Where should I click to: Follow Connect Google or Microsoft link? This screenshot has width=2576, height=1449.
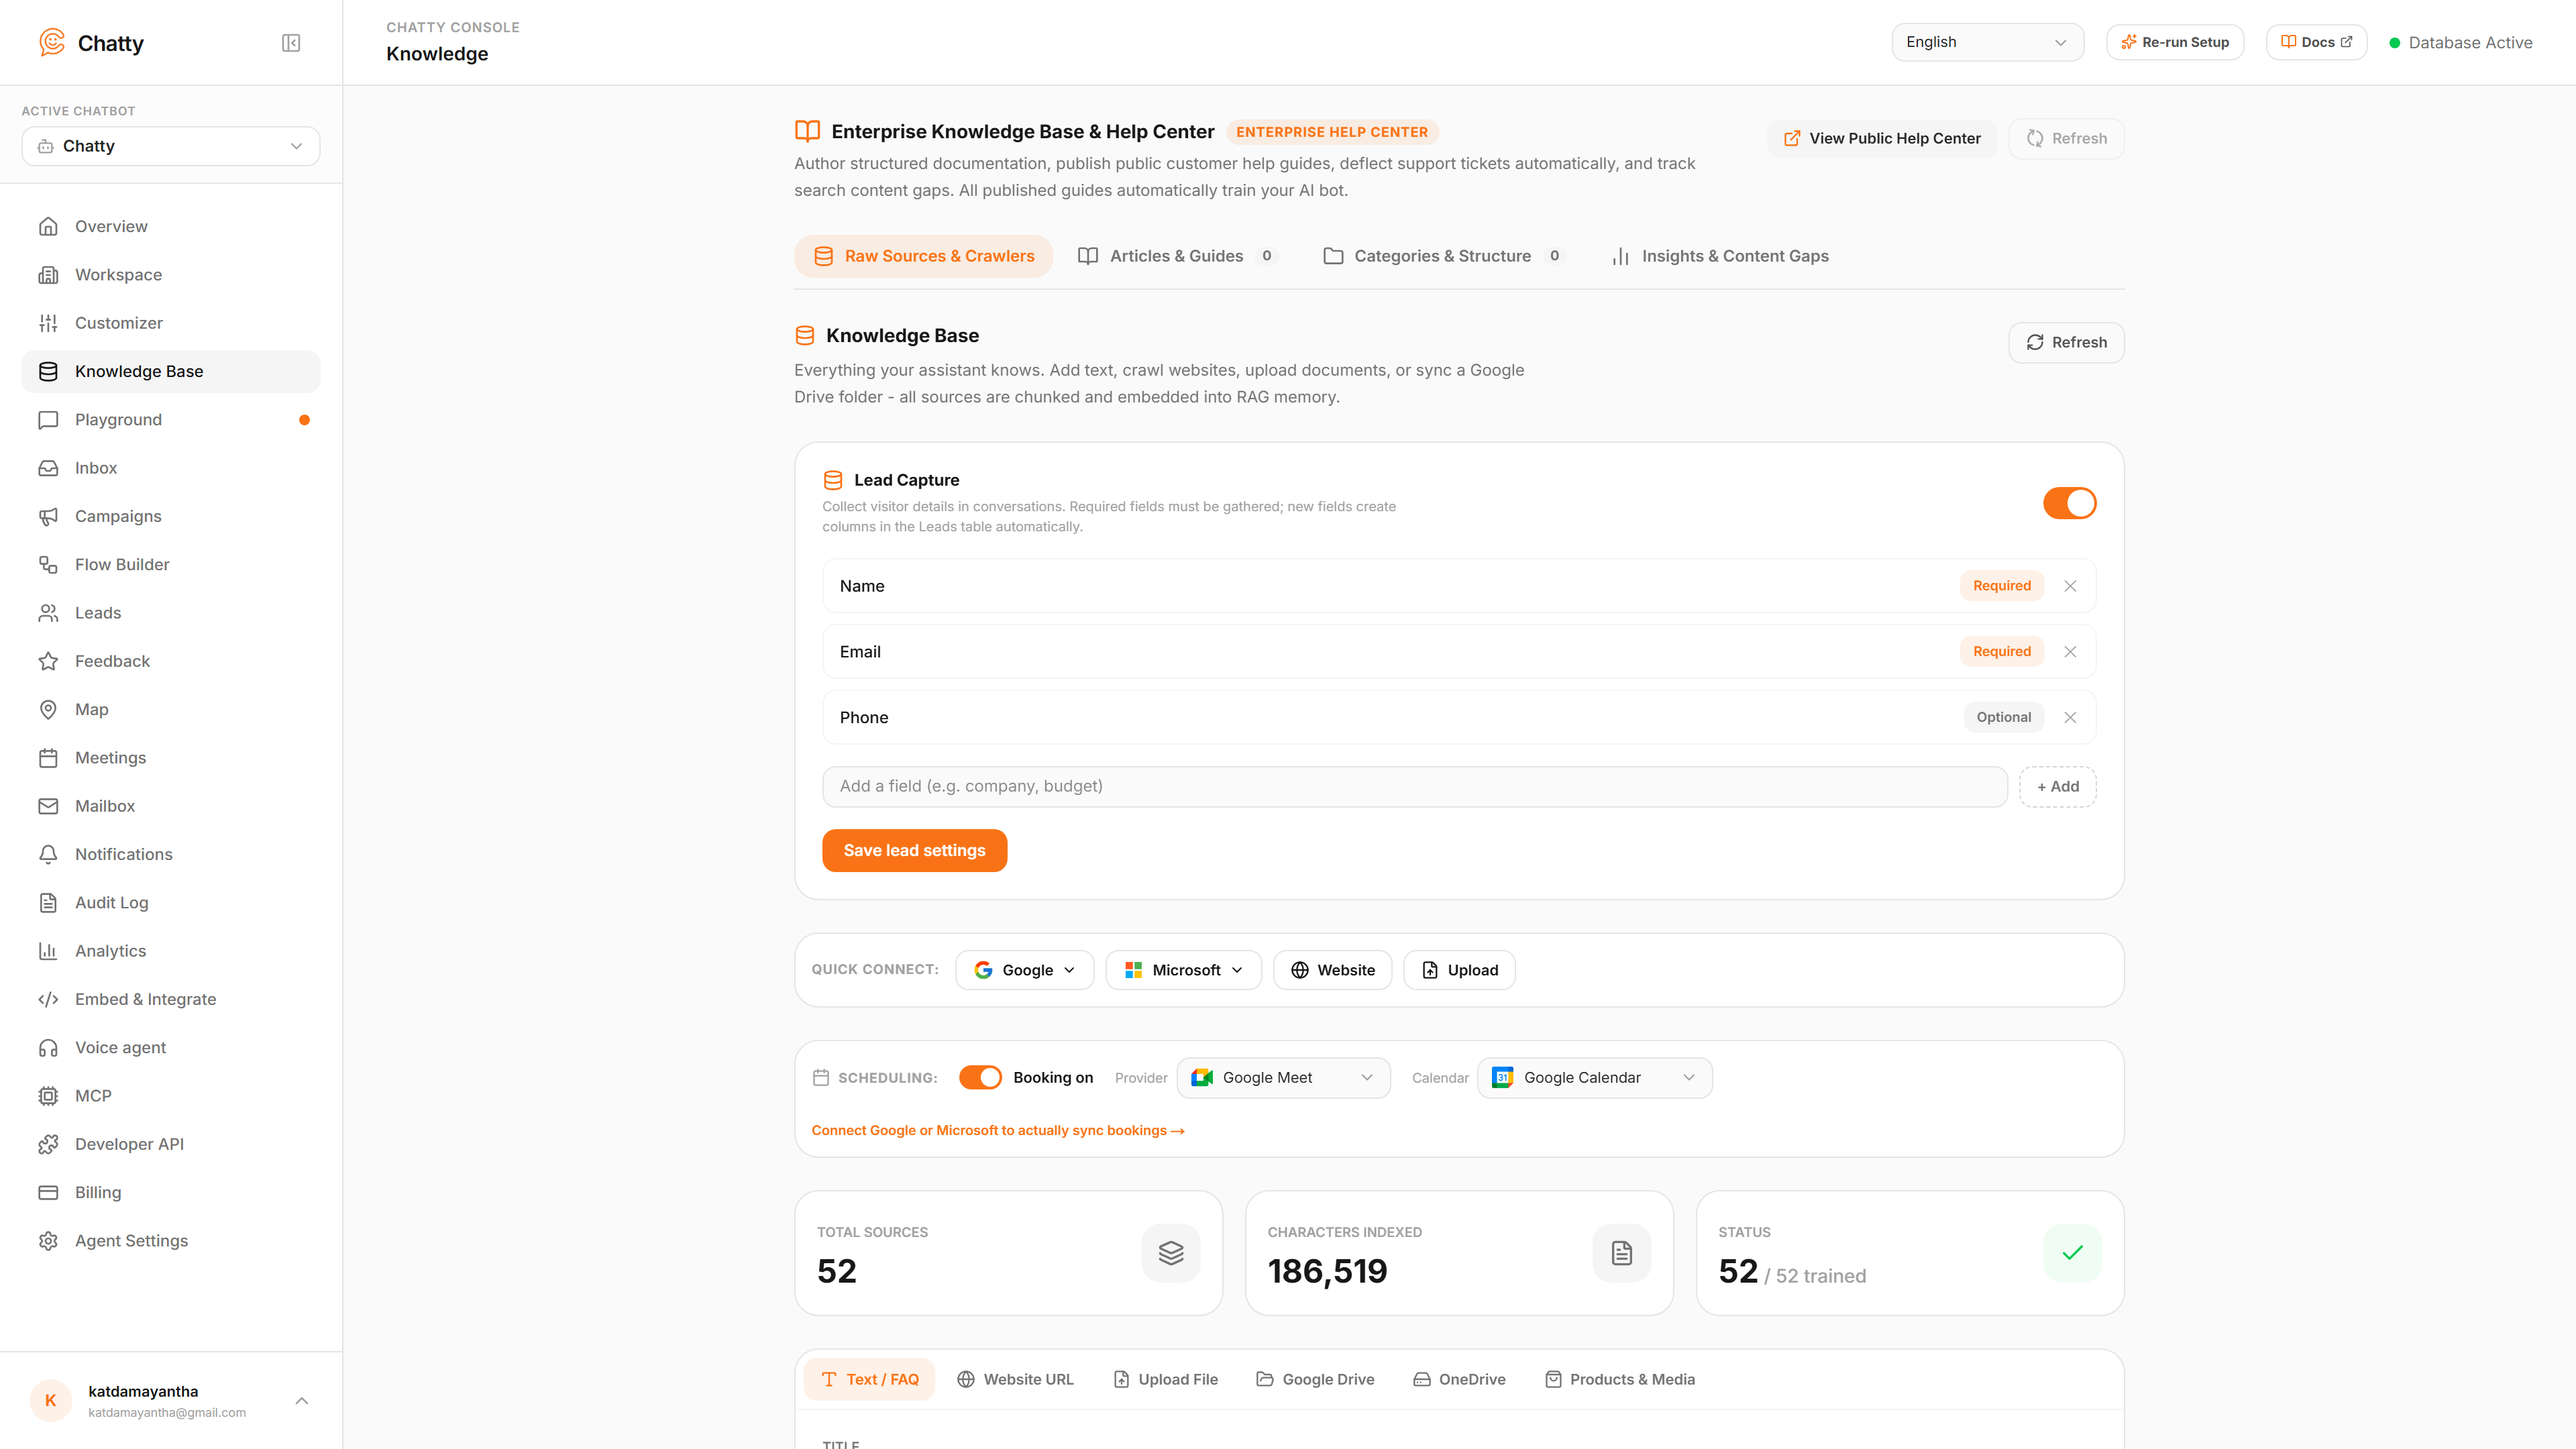pos(997,1131)
